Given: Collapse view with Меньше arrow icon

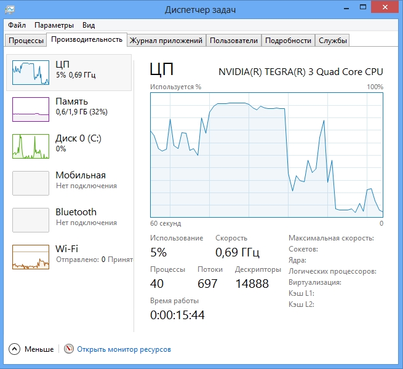Looking at the screenshot, I should click(x=14, y=349).
